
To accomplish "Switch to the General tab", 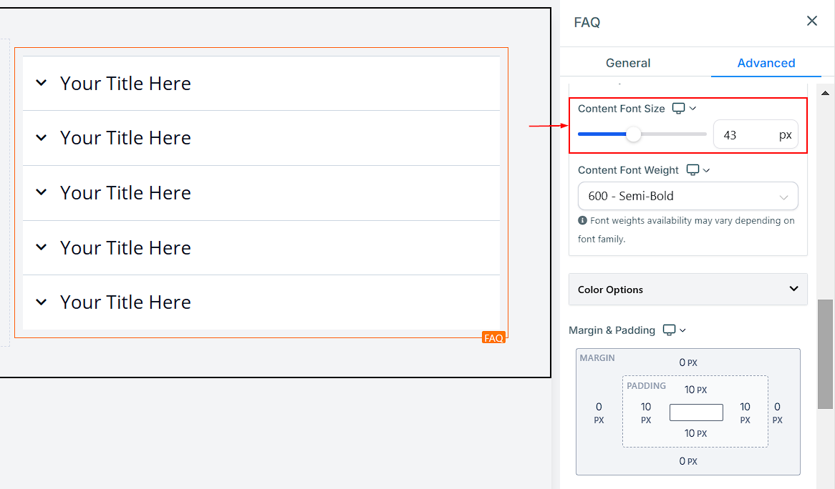I will pos(628,63).
